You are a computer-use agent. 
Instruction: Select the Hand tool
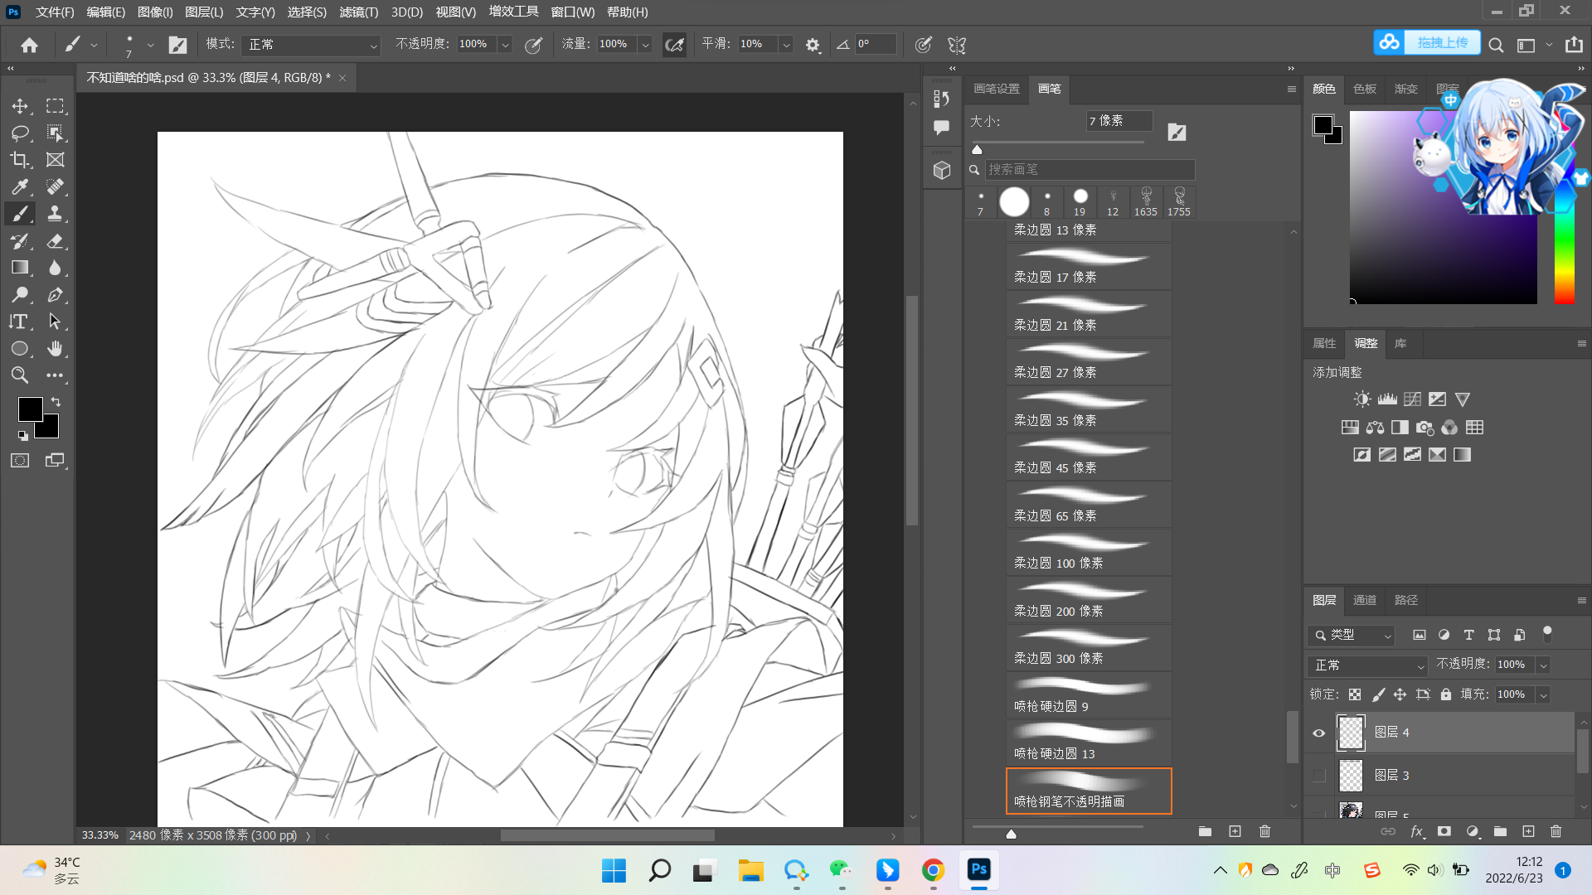tap(55, 348)
